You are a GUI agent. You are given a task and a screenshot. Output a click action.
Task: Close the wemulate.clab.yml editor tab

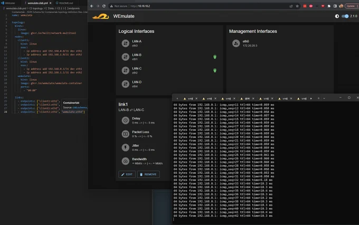(x=50, y=3)
